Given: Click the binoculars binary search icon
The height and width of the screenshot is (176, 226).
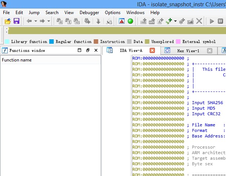Looking at the screenshot, I should (x=77, y=21).
